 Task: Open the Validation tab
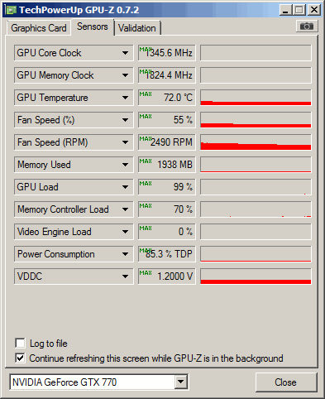click(137, 28)
